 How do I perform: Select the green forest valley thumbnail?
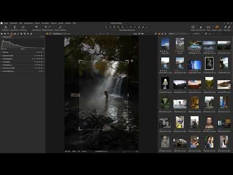coord(209,83)
